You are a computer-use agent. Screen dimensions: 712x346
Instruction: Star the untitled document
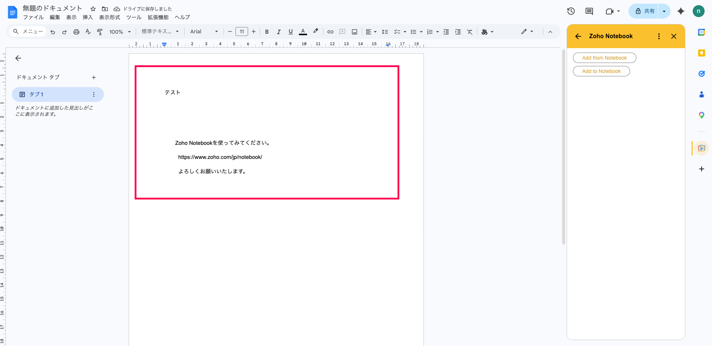coord(93,9)
